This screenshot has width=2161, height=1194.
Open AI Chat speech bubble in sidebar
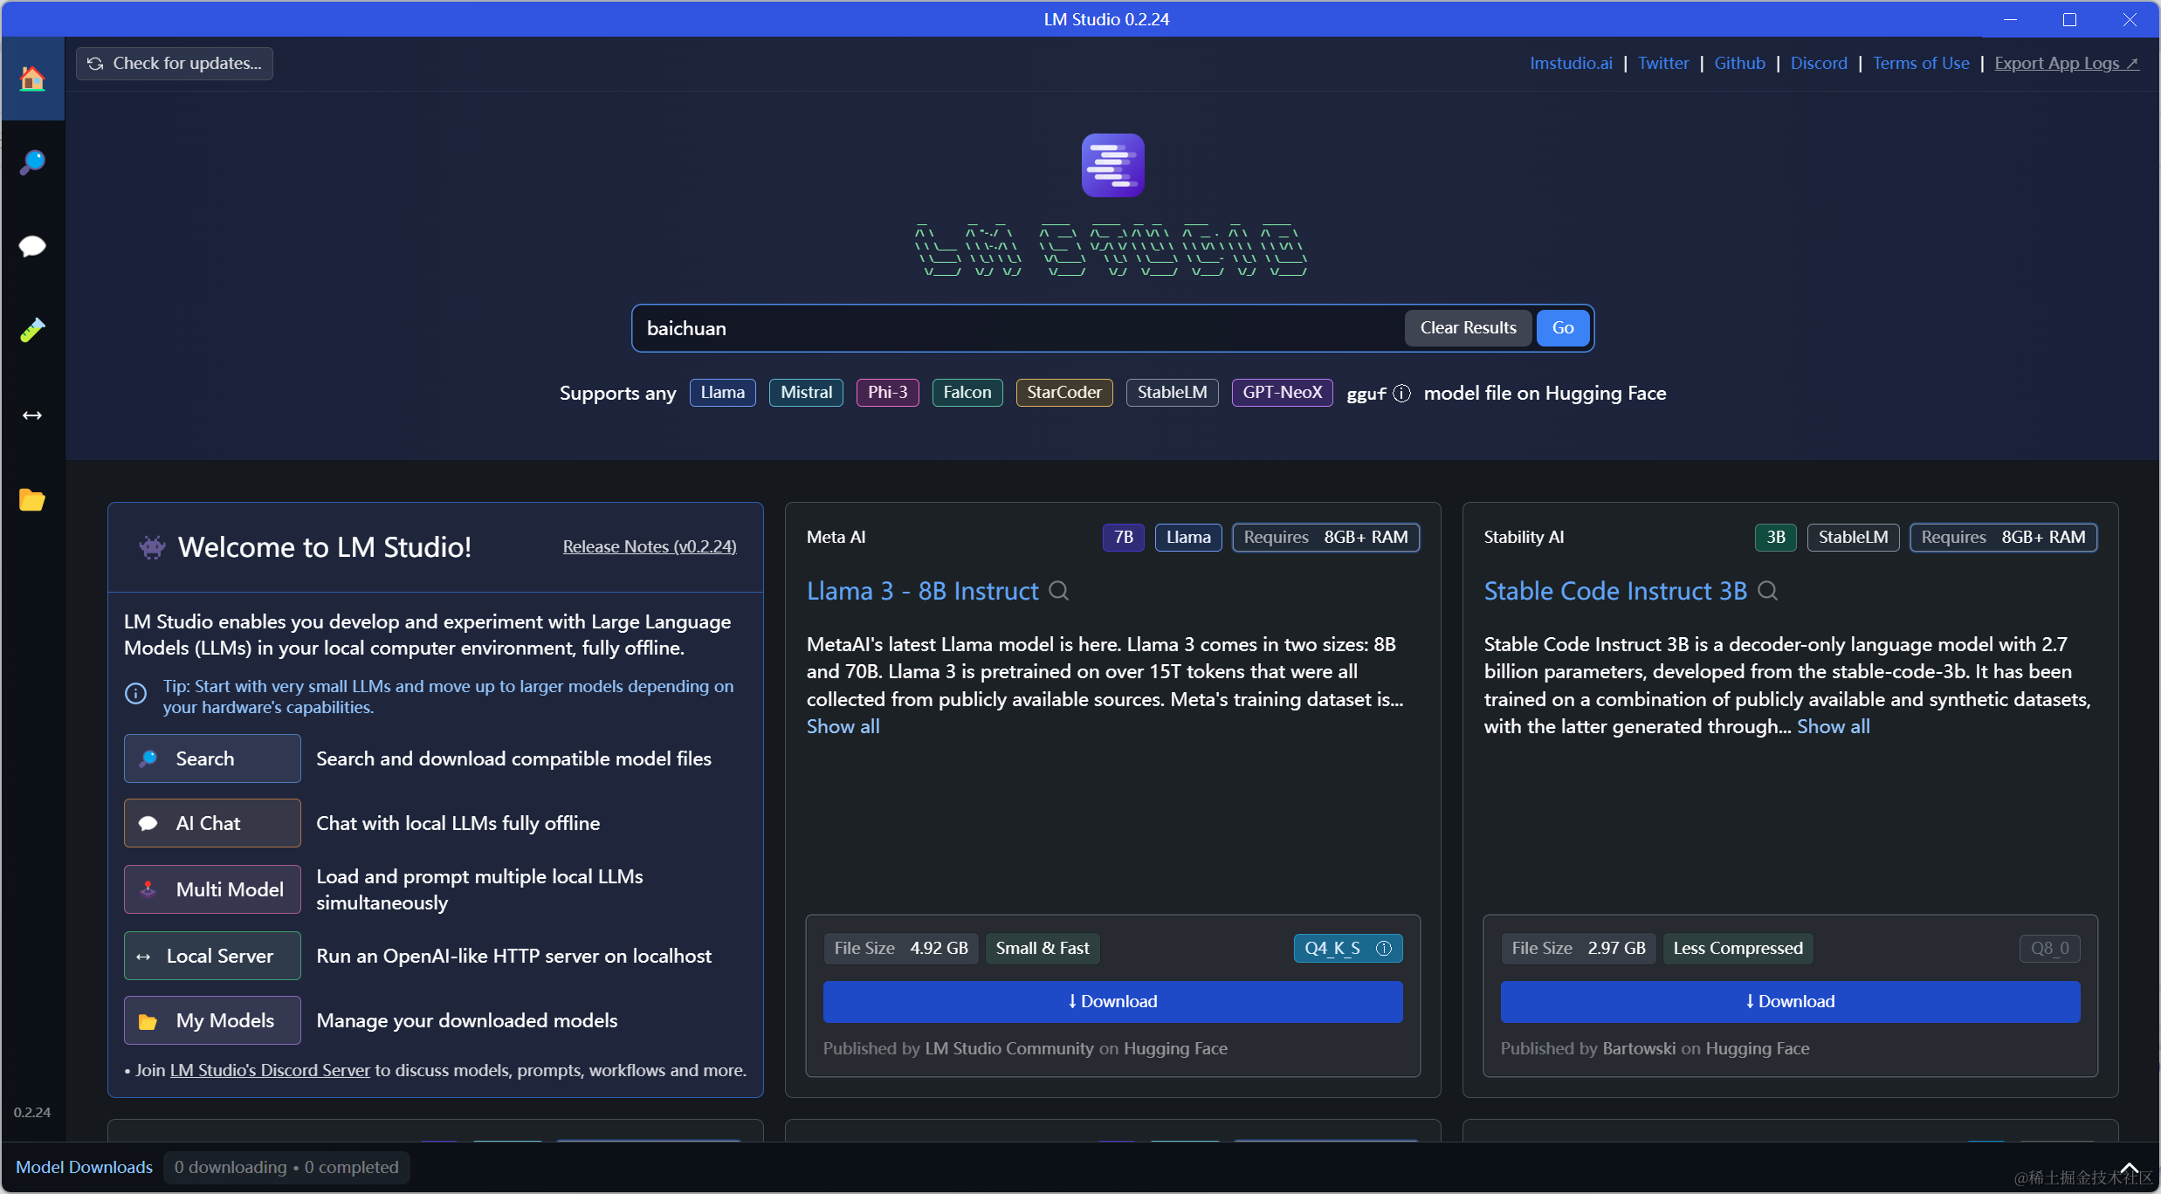(x=32, y=246)
